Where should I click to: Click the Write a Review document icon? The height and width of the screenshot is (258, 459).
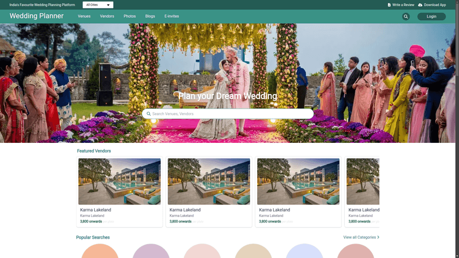[389, 5]
